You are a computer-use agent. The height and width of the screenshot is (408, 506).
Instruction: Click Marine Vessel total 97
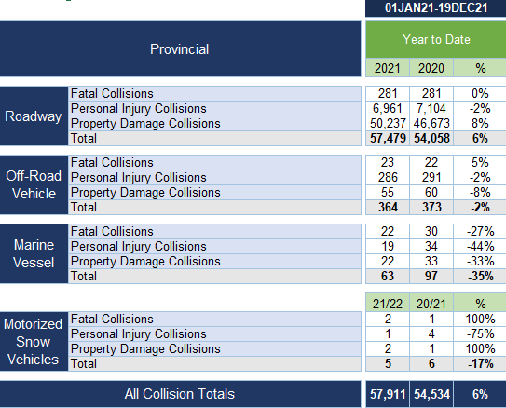click(x=431, y=277)
